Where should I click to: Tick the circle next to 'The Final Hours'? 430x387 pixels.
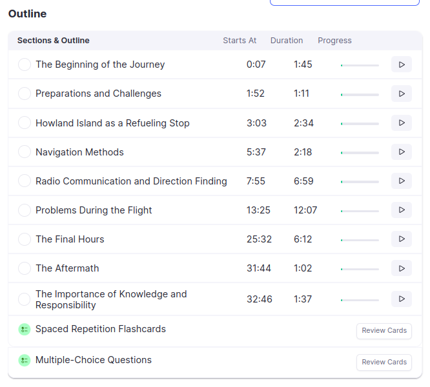pos(25,239)
